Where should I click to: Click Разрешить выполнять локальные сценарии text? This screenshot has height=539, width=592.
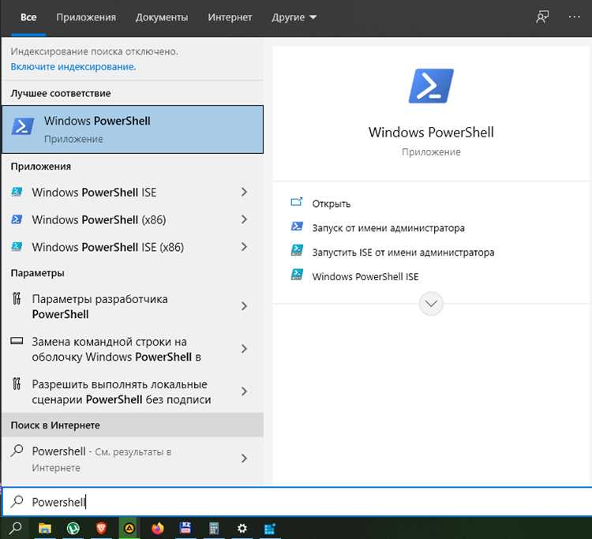click(x=122, y=391)
